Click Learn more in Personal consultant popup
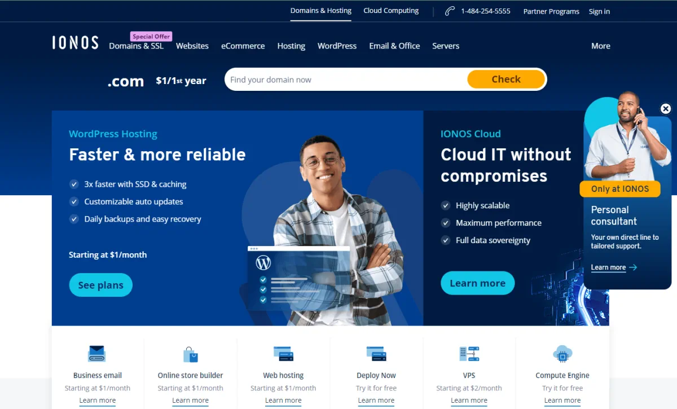677x409 pixels. point(608,267)
